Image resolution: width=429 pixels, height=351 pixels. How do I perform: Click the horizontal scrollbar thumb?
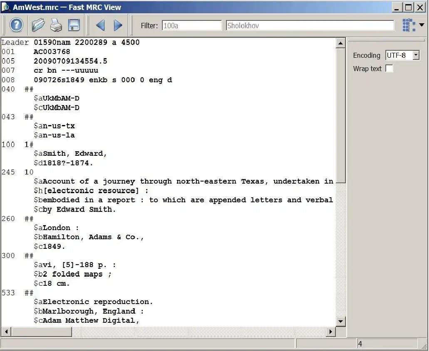coord(41,331)
